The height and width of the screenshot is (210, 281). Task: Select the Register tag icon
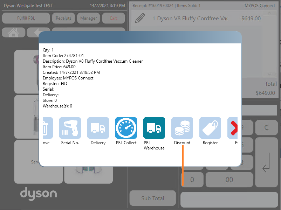coord(210,128)
